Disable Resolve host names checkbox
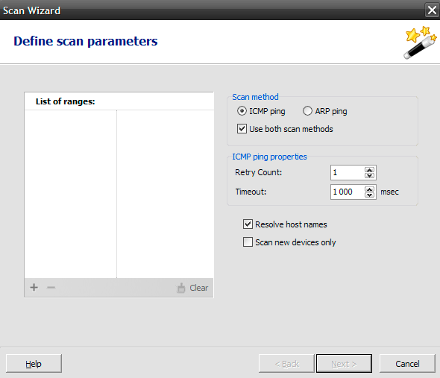 (x=248, y=224)
